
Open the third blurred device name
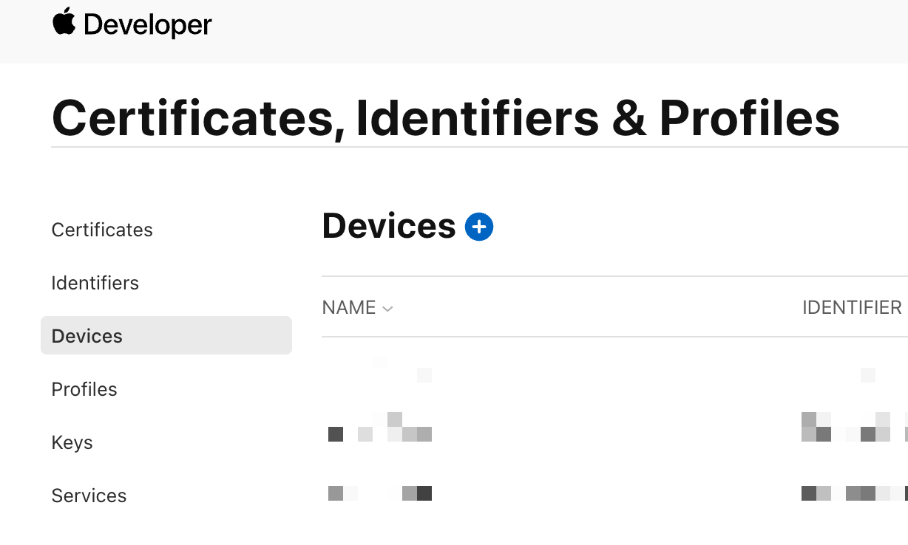coord(380,493)
